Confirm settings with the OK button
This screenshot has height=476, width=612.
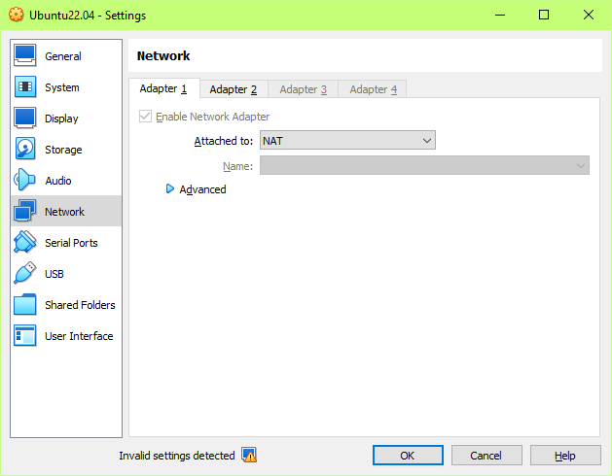(x=408, y=456)
